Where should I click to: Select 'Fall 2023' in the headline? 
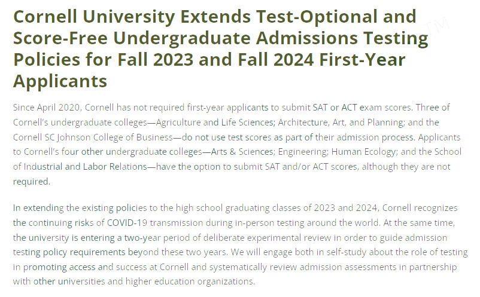click(x=155, y=59)
